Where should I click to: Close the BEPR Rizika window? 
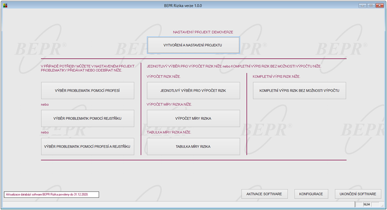point(380,5)
